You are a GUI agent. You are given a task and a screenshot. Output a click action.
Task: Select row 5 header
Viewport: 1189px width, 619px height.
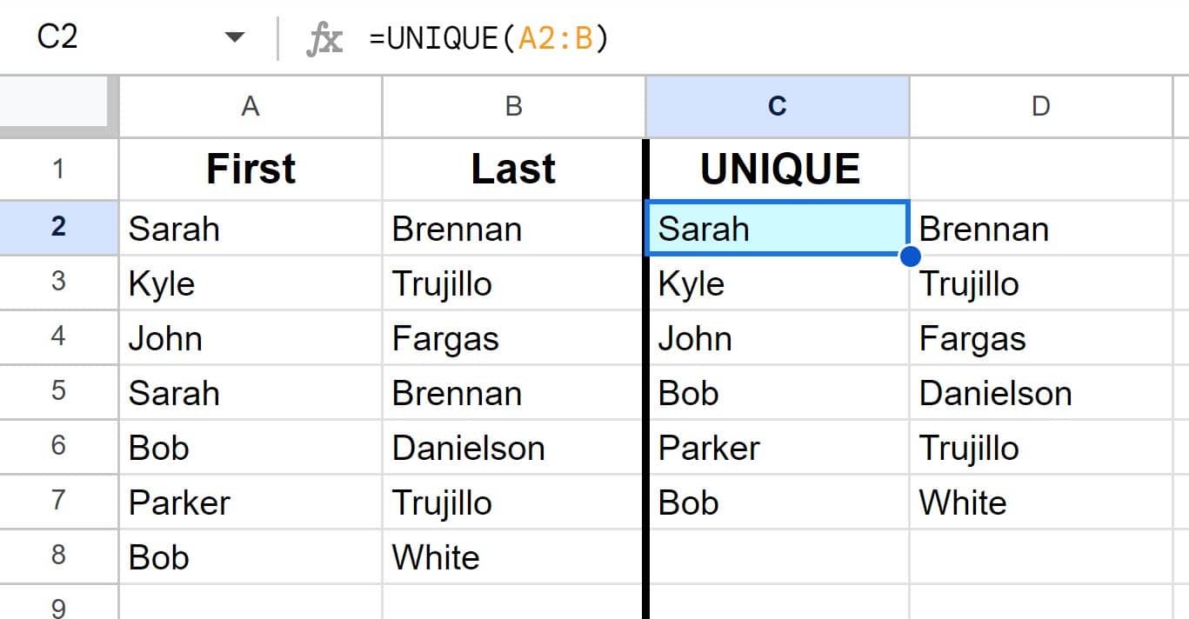click(58, 392)
